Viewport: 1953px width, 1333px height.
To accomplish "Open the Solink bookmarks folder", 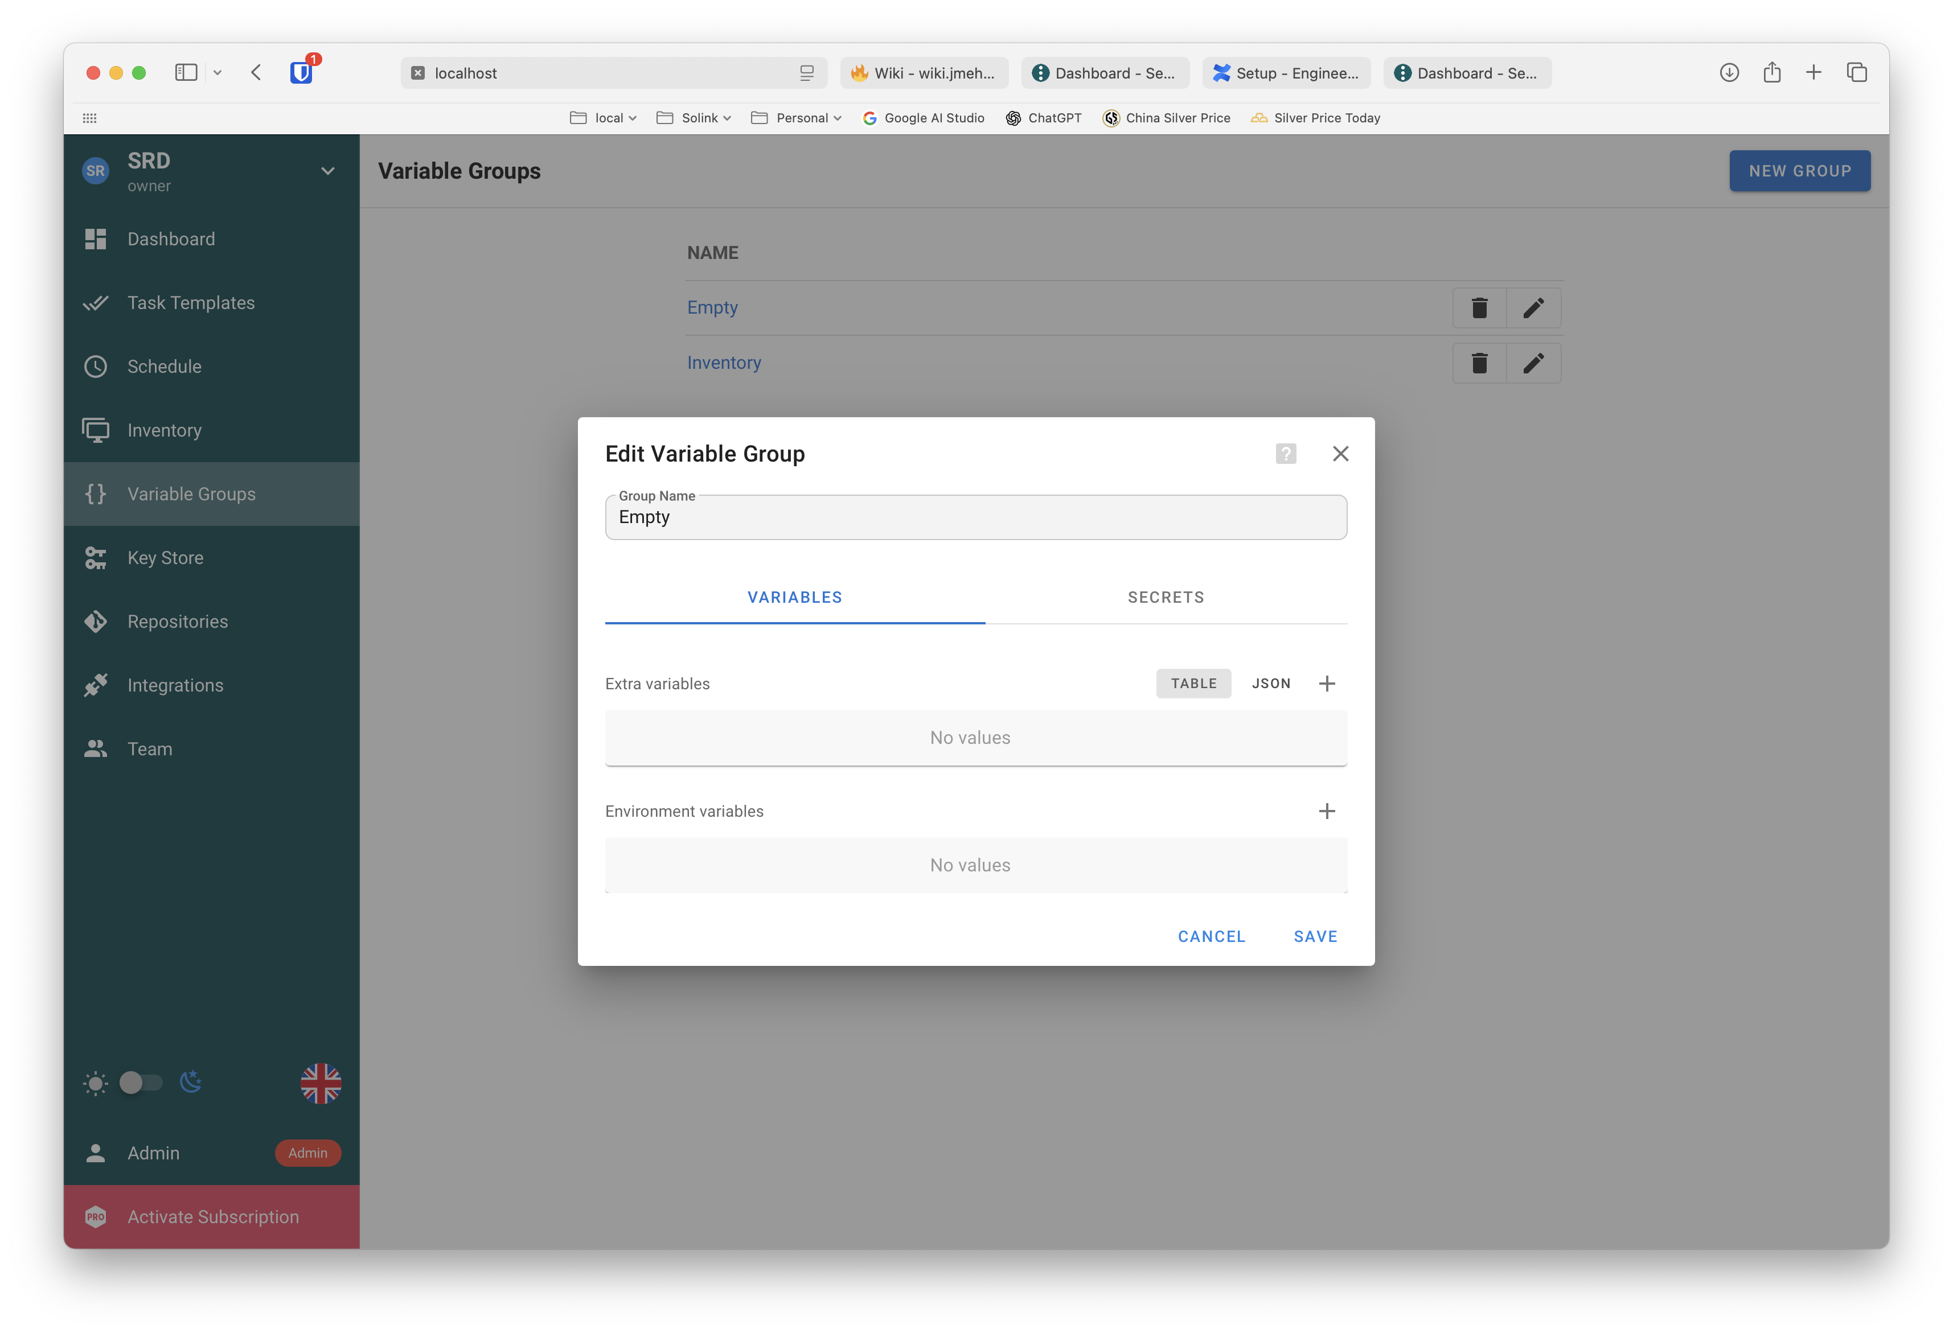I will tap(694, 118).
